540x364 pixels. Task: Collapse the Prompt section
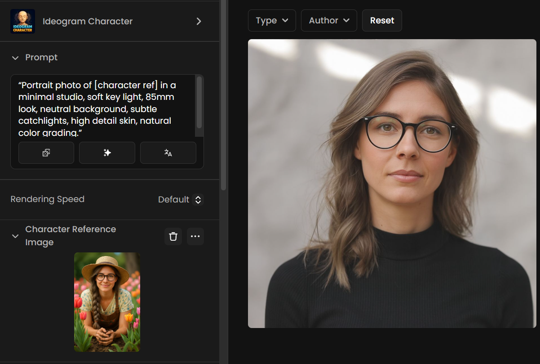15,58
